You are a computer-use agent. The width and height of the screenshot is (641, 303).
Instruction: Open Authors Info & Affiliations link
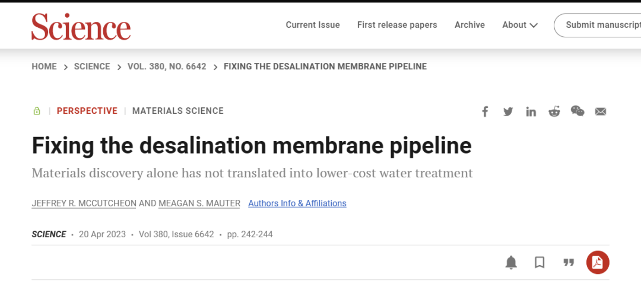[x=297, y=203]
